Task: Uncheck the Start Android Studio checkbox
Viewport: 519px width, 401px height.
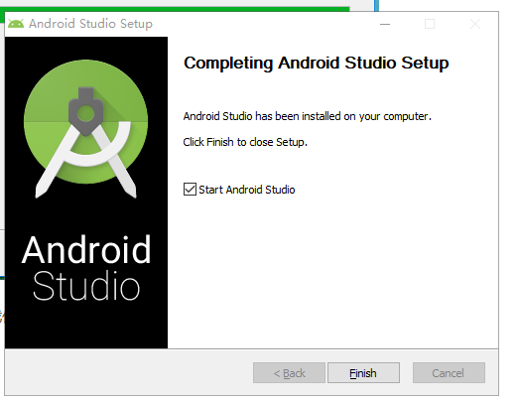Action: point(190,190)
